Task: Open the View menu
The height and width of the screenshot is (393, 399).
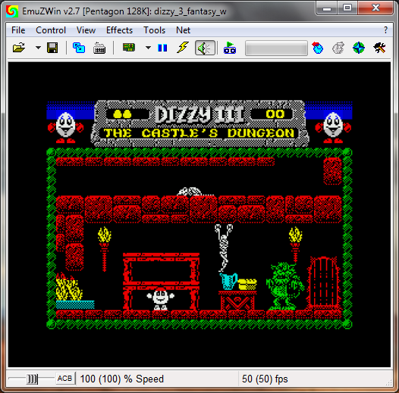Action: pyautogui.click(x=86, y=30)
